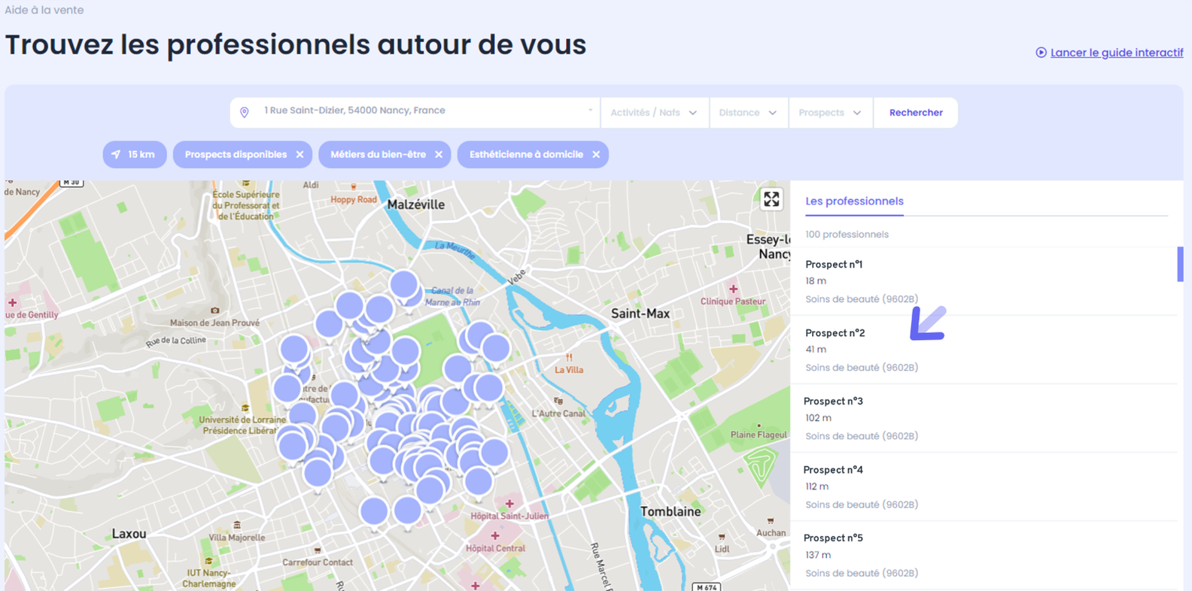Click the Maison de Jean Prouvé camera icon
1192x591 pixels.
point(215,311)
